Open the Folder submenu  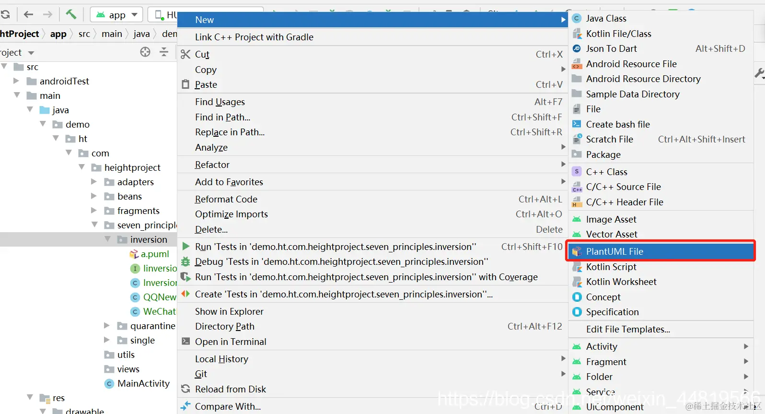pyautogui.click(x=661, y=377)
